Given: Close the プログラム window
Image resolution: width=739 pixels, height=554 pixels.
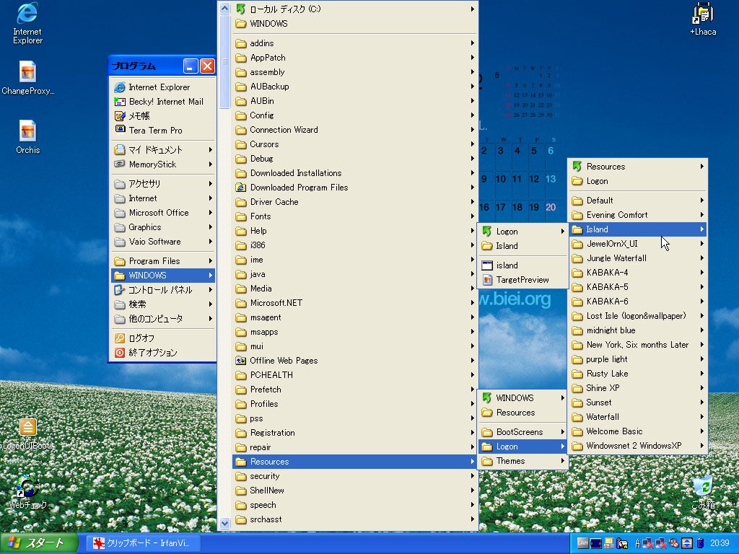Looking at the screenshot, I should (x=207, y=66).
